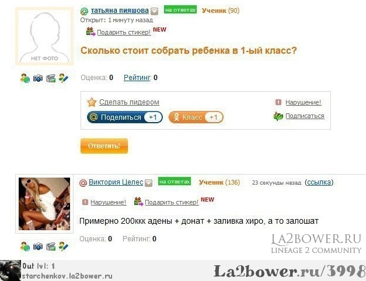Click the camera icon under the asker's avatar
Viewport: 366px width, 281px height.
[x=38, y=78]
